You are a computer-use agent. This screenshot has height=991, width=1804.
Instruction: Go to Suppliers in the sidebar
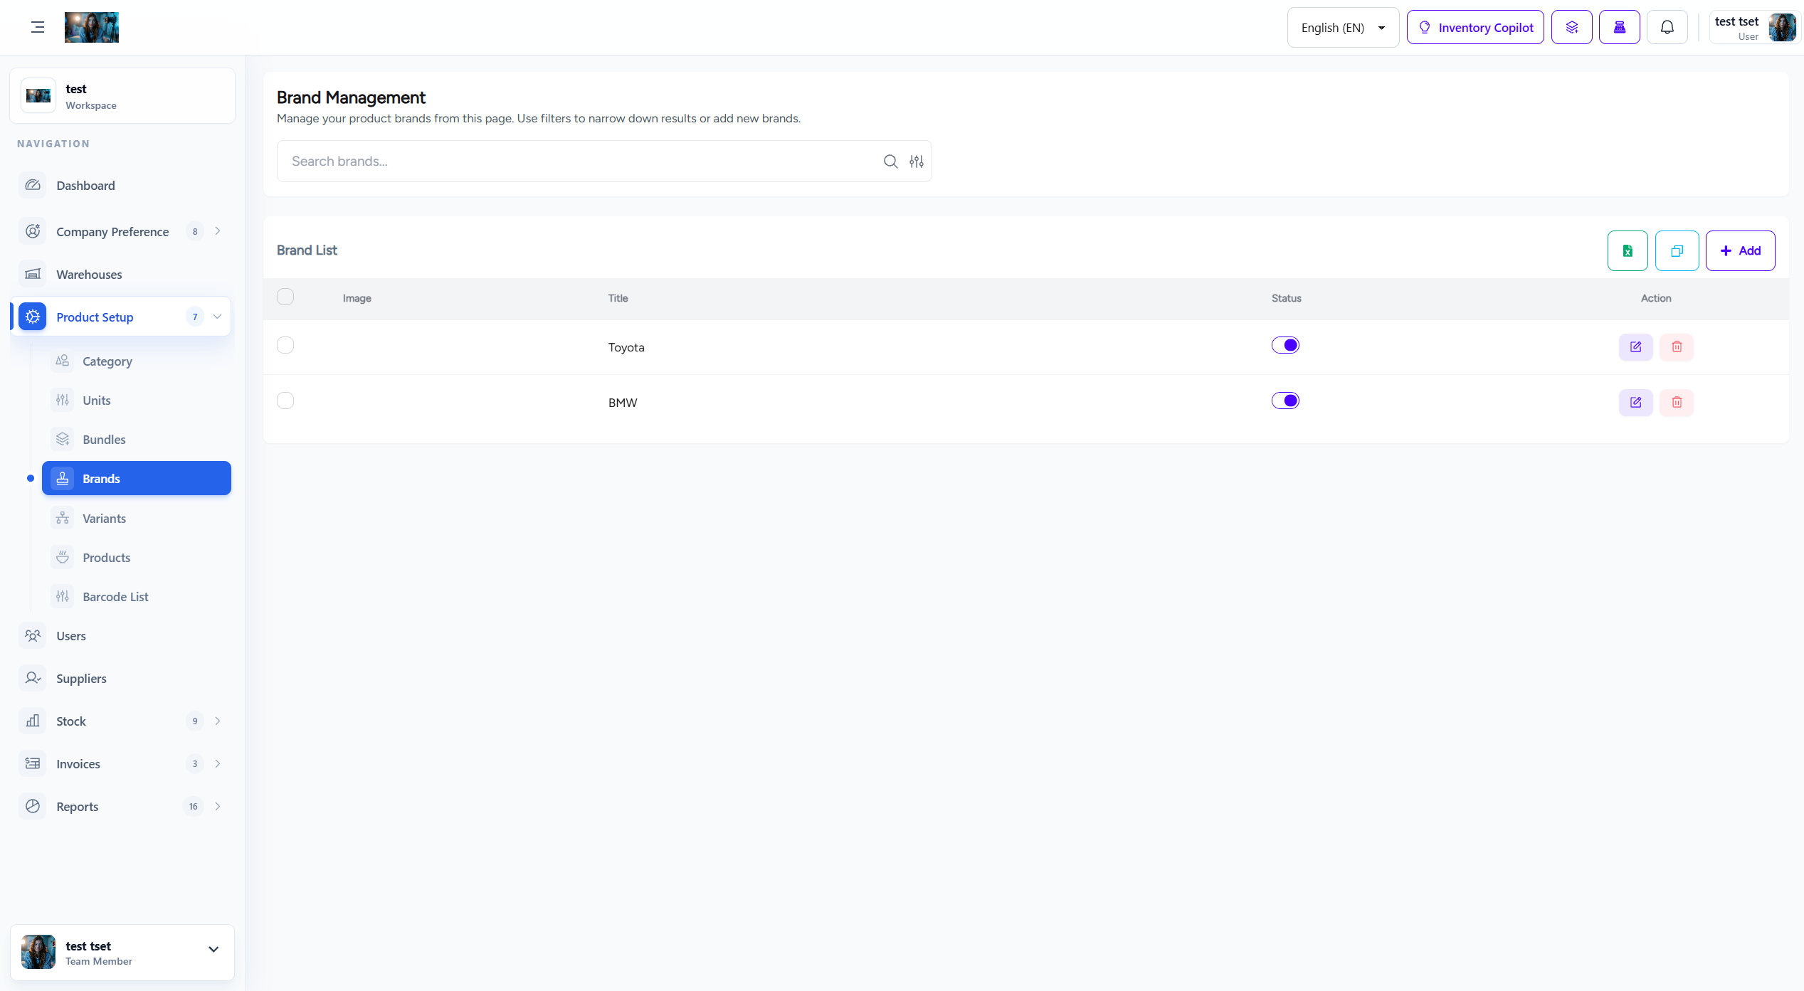coord(121,679)
